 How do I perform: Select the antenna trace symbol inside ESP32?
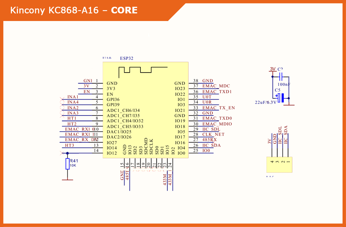coord(142,69)
